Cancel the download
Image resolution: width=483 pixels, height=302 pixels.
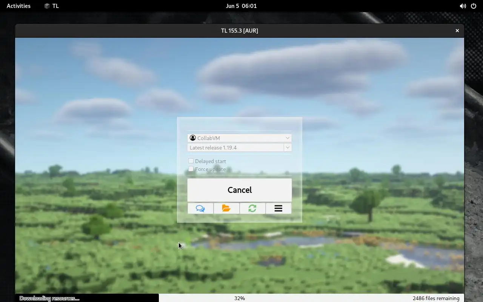[240, 190]
